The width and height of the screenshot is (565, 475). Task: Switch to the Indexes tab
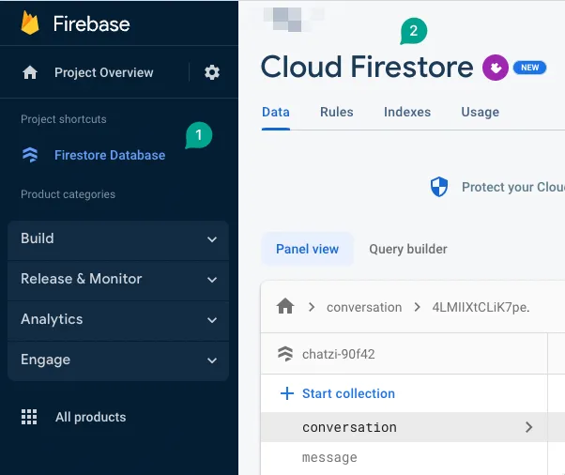point(407,112)
